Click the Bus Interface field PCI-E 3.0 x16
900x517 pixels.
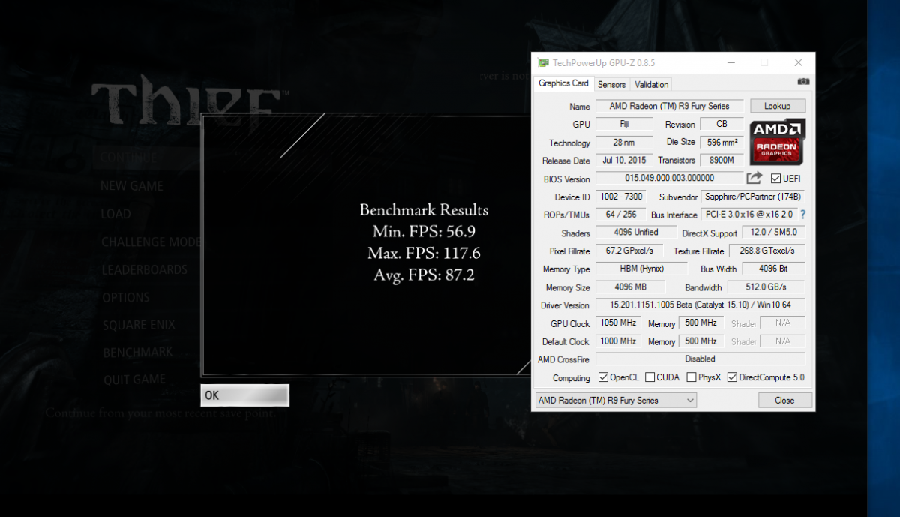point(748,215)
